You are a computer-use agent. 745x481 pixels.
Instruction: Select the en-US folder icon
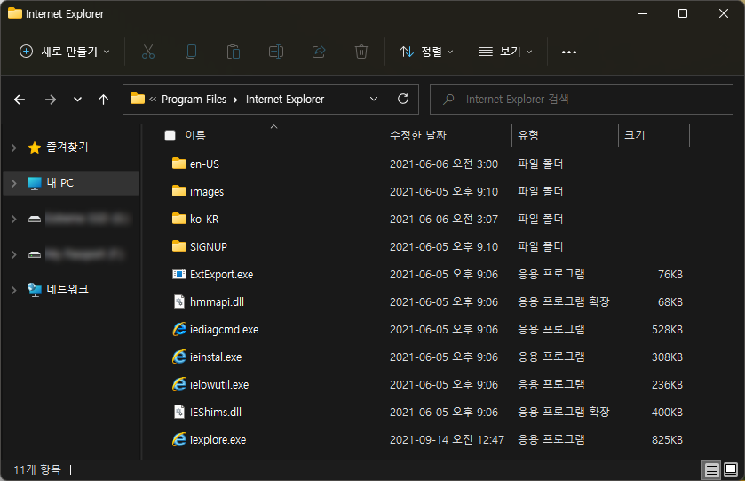coord(179,164)
